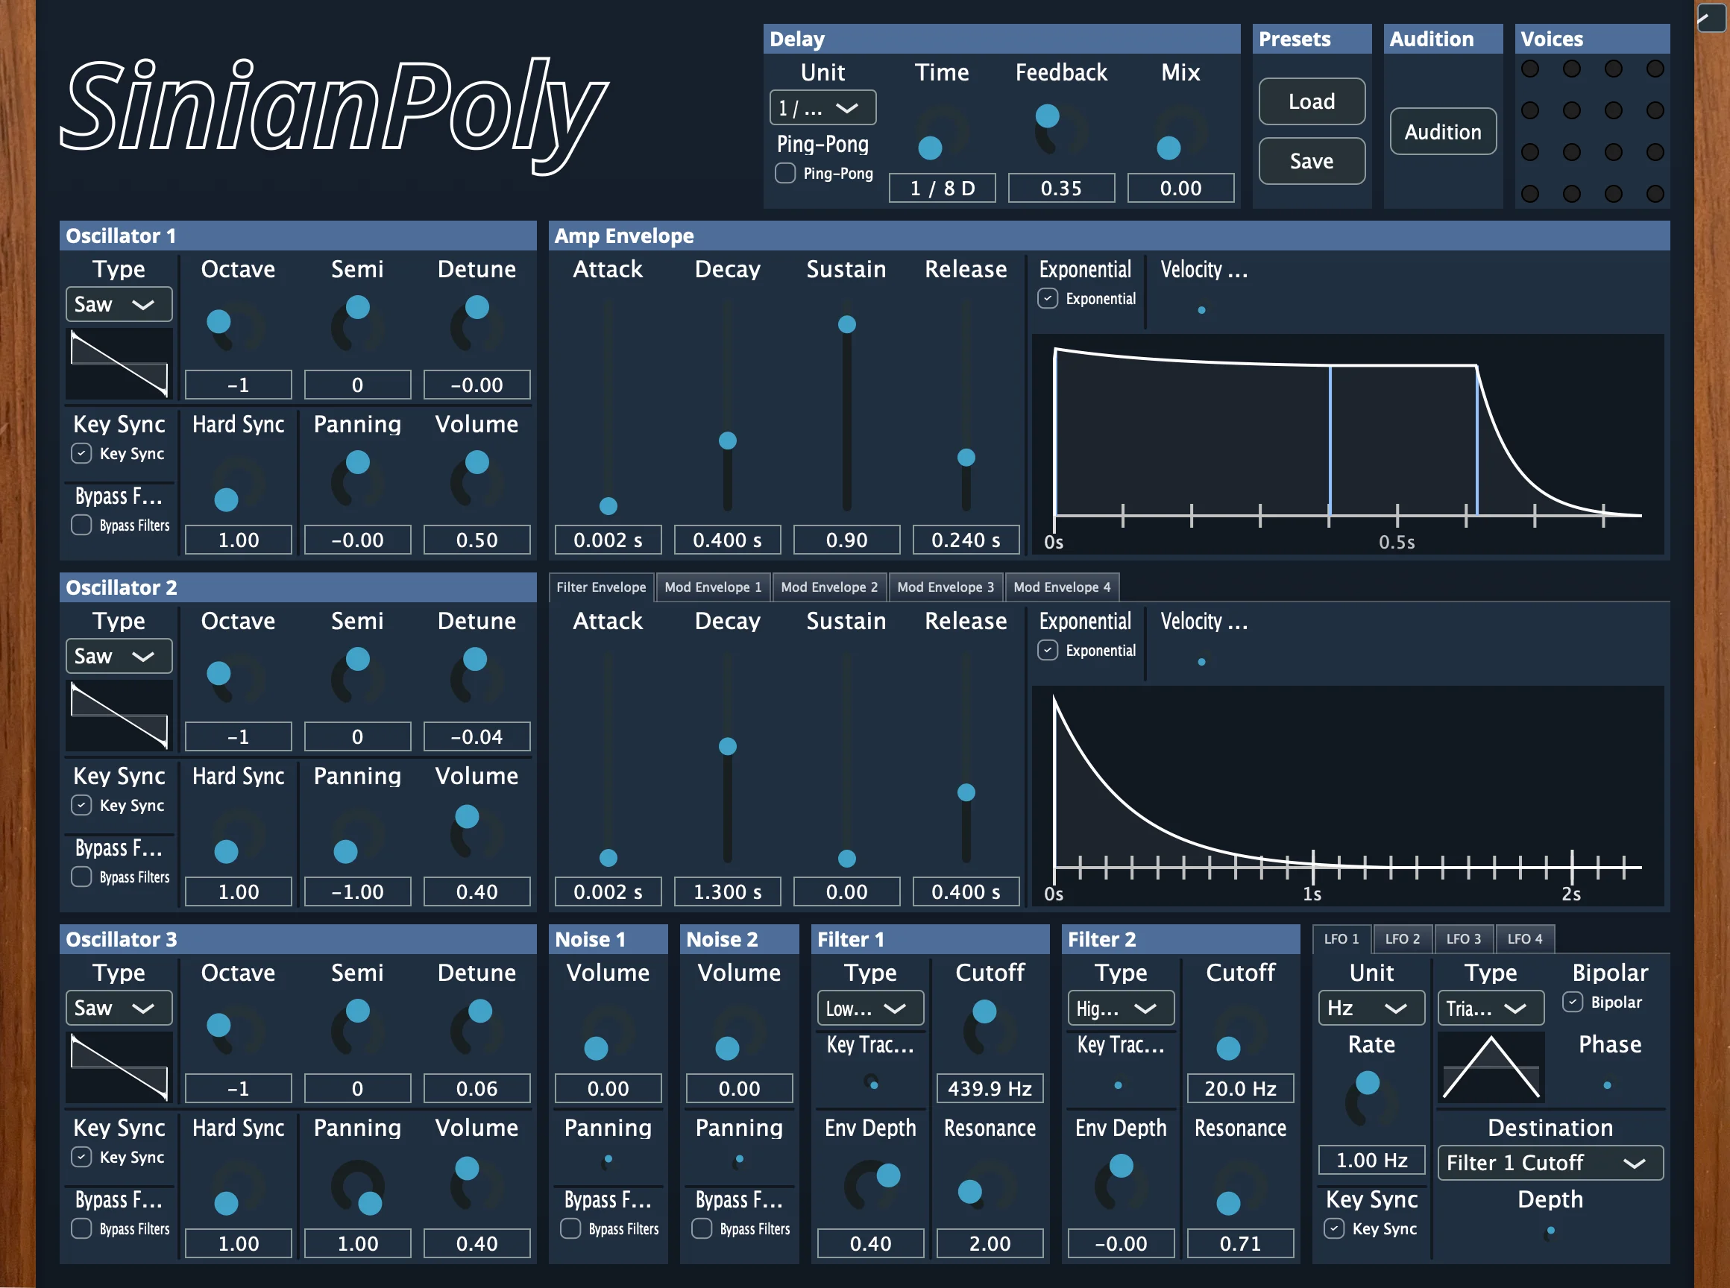Click the Oscillator 3 saw waveform display
This screenshot has height=1288, width=1730.
119,1067
